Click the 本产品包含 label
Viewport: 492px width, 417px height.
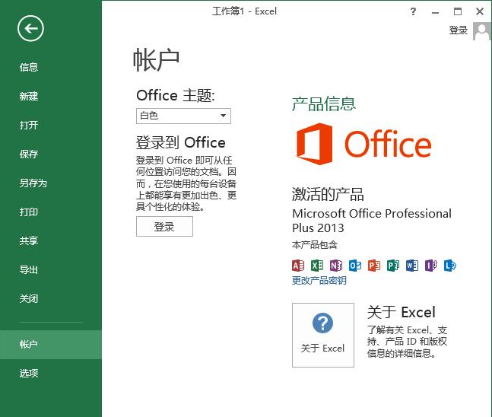[315, 244]
